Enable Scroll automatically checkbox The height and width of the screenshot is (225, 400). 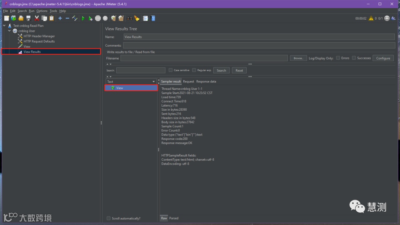click(109, 218)
